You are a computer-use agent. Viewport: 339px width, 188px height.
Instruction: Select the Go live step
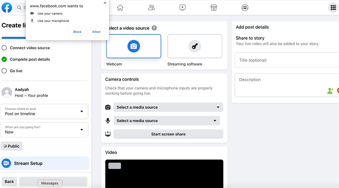tap(16, 71)
